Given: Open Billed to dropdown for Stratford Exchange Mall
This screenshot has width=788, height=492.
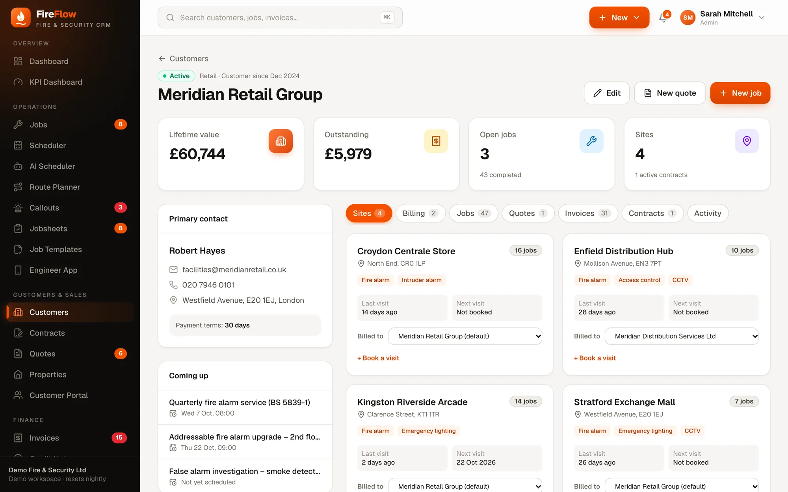Looking at the screenshot, I should (682, 486).
